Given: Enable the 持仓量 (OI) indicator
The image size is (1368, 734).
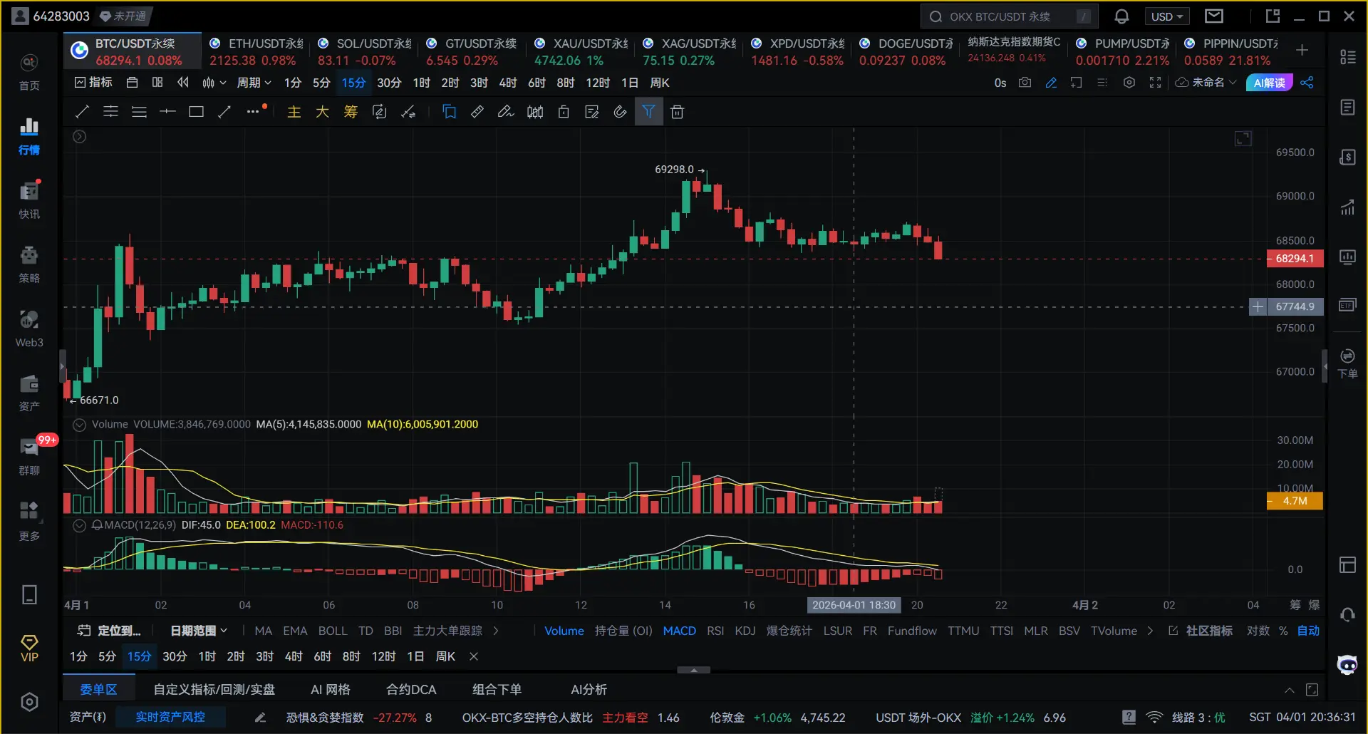Looking at the screenshot, I should (x=623, y=631).
